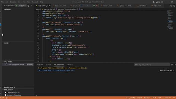The height and width of the screenshot is (99, 176).
Task: Open the View menu
Action: tap(20, 2)
